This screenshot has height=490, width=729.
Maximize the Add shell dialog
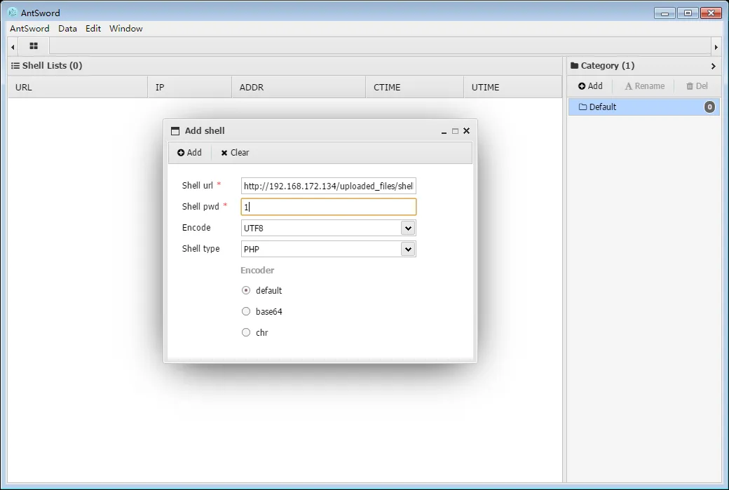[x=455, y=131]
